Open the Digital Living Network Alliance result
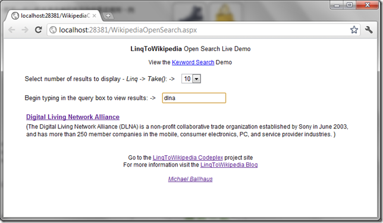This screenshot has height=223, width=383. (x=73, y=117)
